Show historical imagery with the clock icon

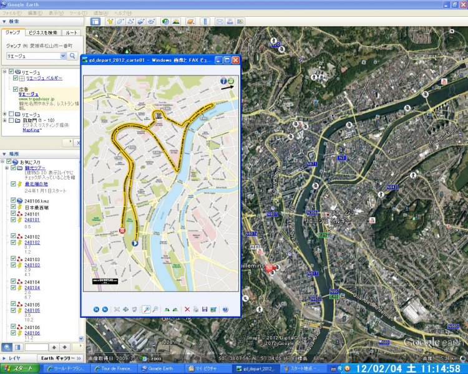(x=165, y=21)
